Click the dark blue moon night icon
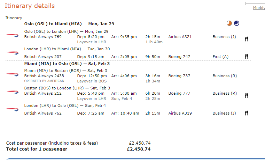This screenshot has height=160, width=265. click(x=236, y=23)
